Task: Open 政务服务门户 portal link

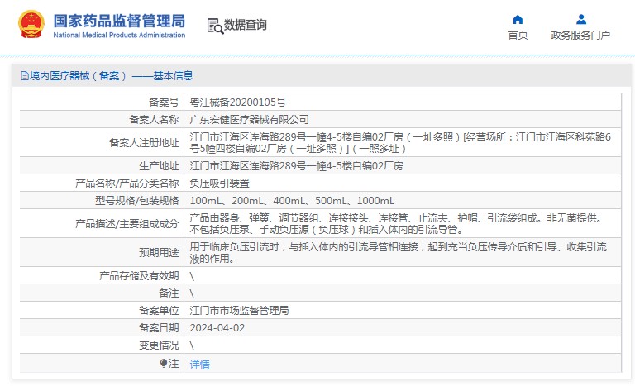Action: click(x=580, y=36)
